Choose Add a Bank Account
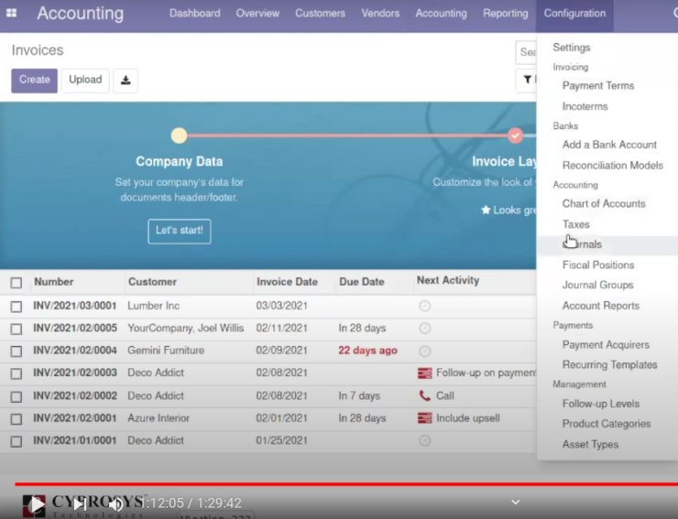 point(609,145)
